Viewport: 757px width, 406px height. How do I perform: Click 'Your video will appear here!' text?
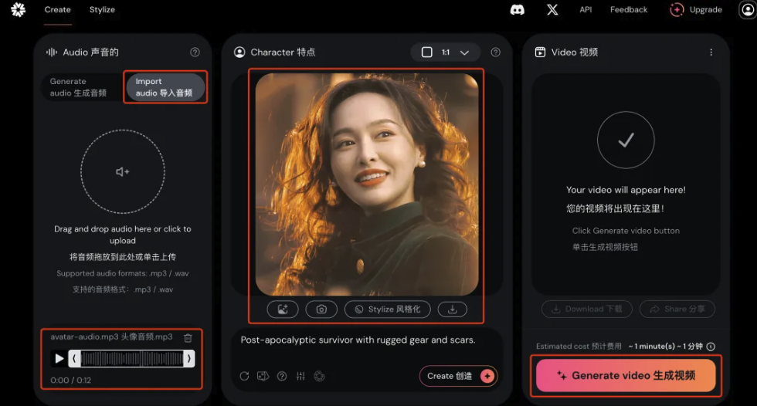click(626, 190)
